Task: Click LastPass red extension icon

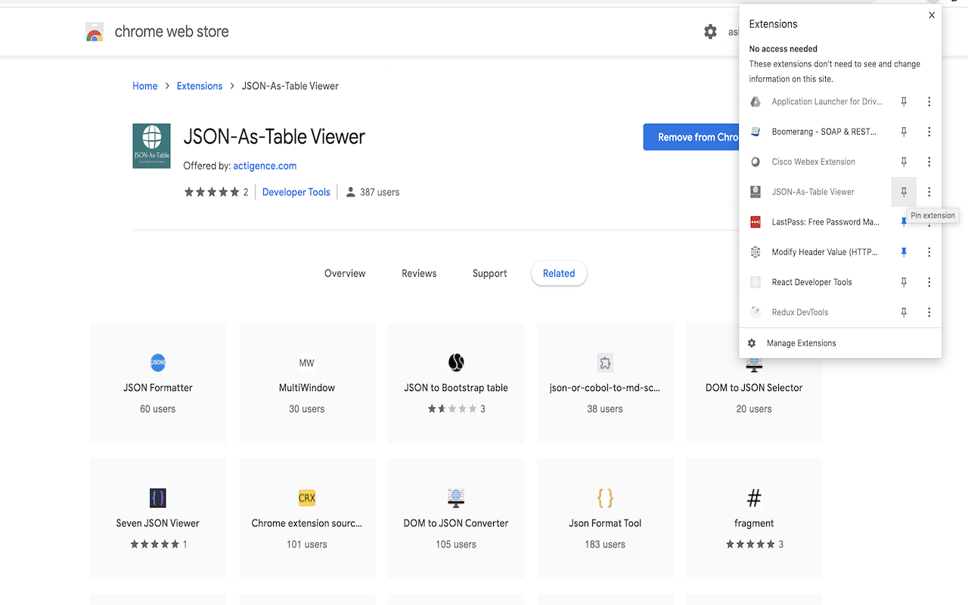Action: (755, 222)
